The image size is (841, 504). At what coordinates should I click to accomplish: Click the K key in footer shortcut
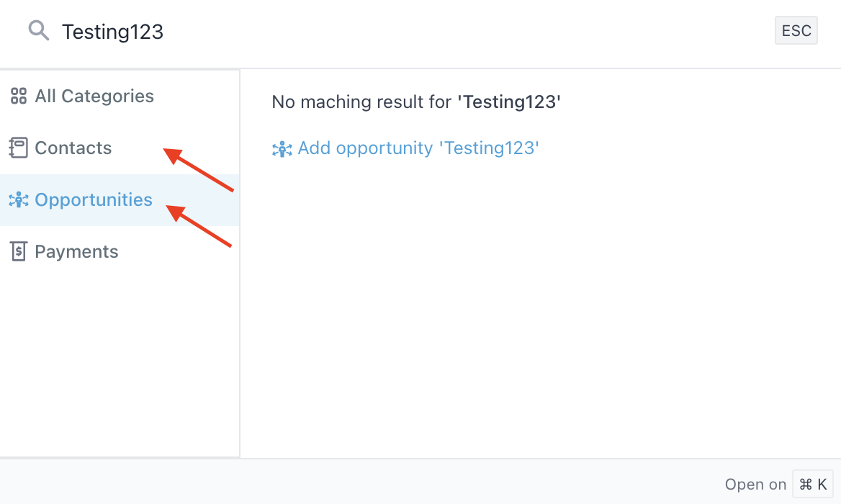pos(822,484)
